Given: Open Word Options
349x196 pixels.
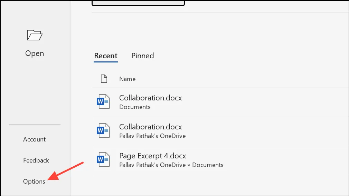Looking at the screenshot, I should click(34, 181).
